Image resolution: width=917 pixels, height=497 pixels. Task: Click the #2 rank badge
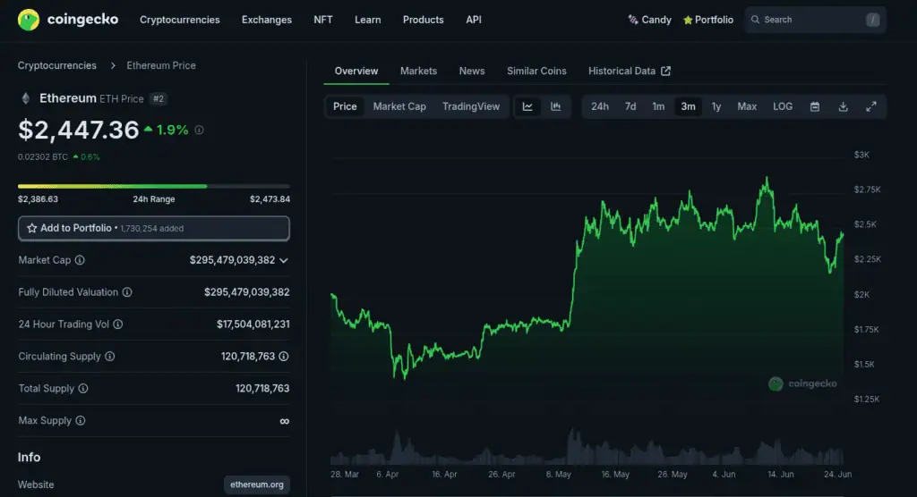click(158, 98)
